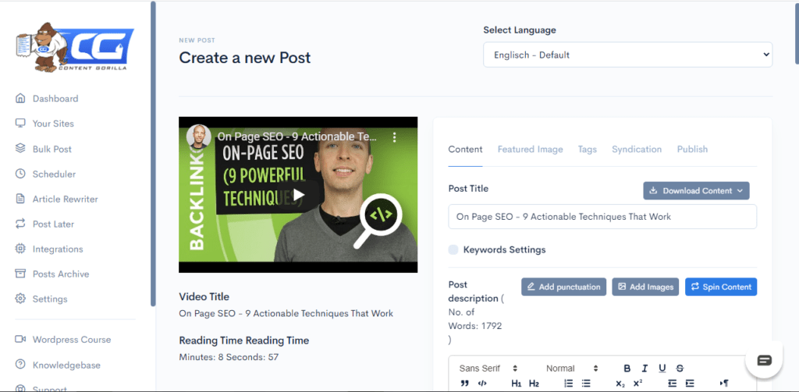Click the Post Title input field
This screenshot has width=799, height=392.
coord(602,217)
